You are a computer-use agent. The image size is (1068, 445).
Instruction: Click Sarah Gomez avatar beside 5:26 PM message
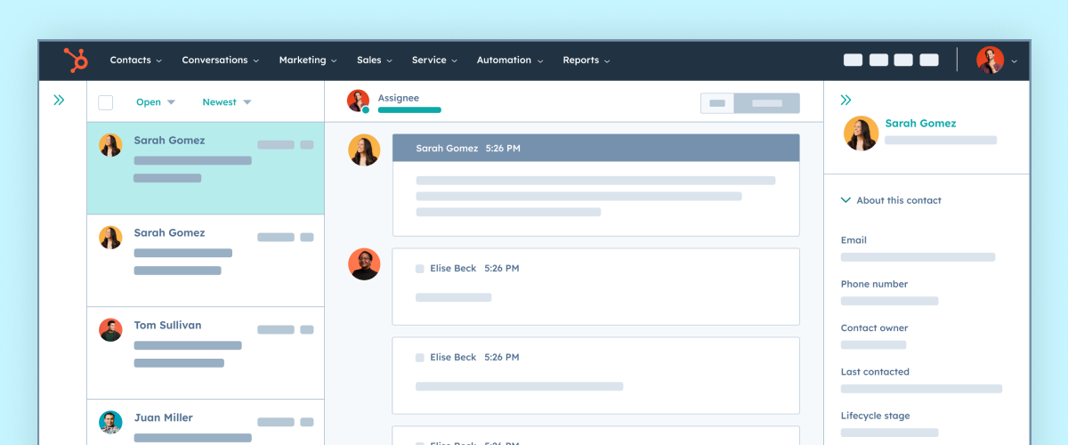coord(364,150)
